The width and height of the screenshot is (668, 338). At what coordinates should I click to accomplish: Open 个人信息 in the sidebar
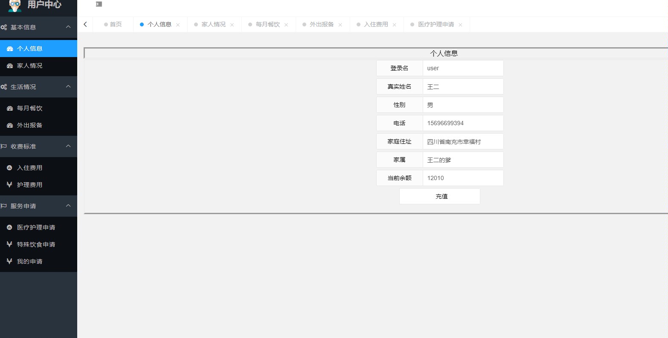[38, 49]
